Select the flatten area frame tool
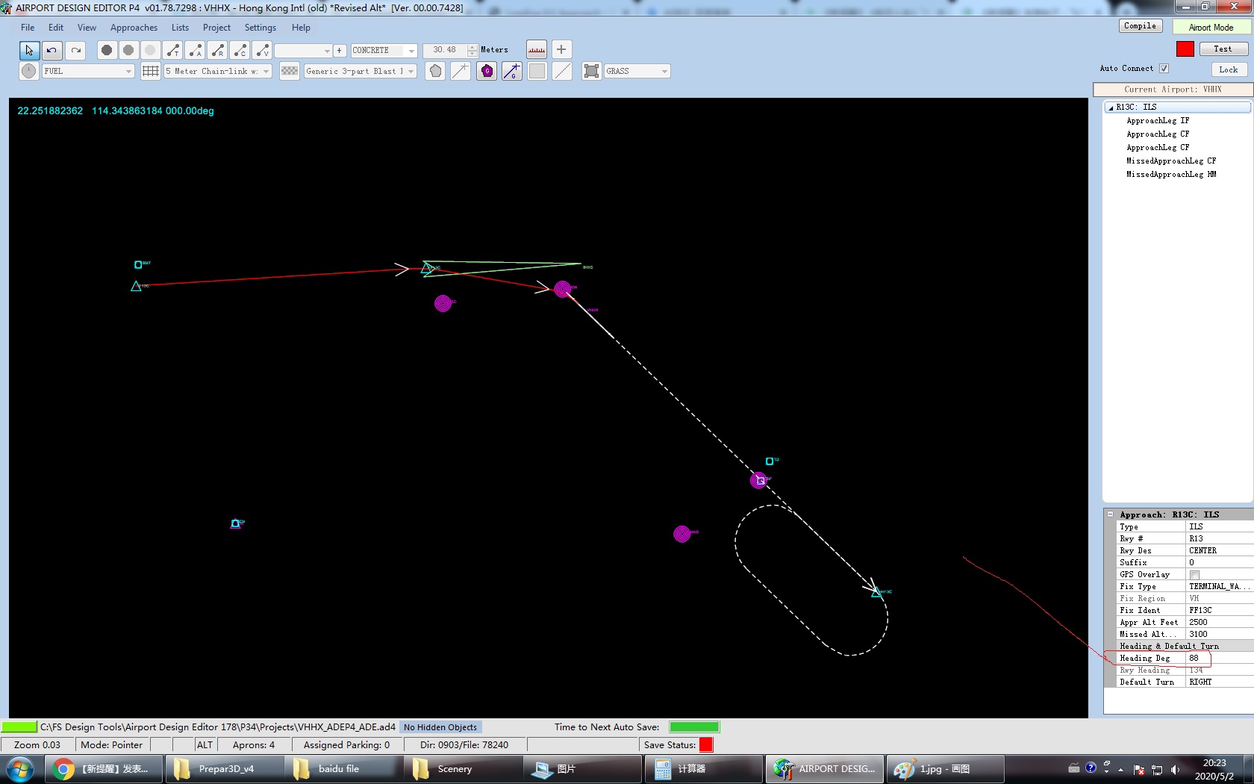1254x784 pixels. click(592, 71)
